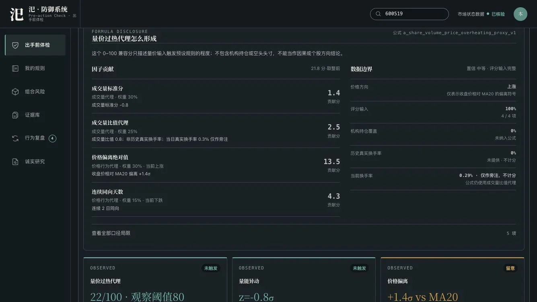This screenshot has width=537, height=302.
Task: Click 未触发 badge on 量能异动 card
Action: (x=359, y=268)
